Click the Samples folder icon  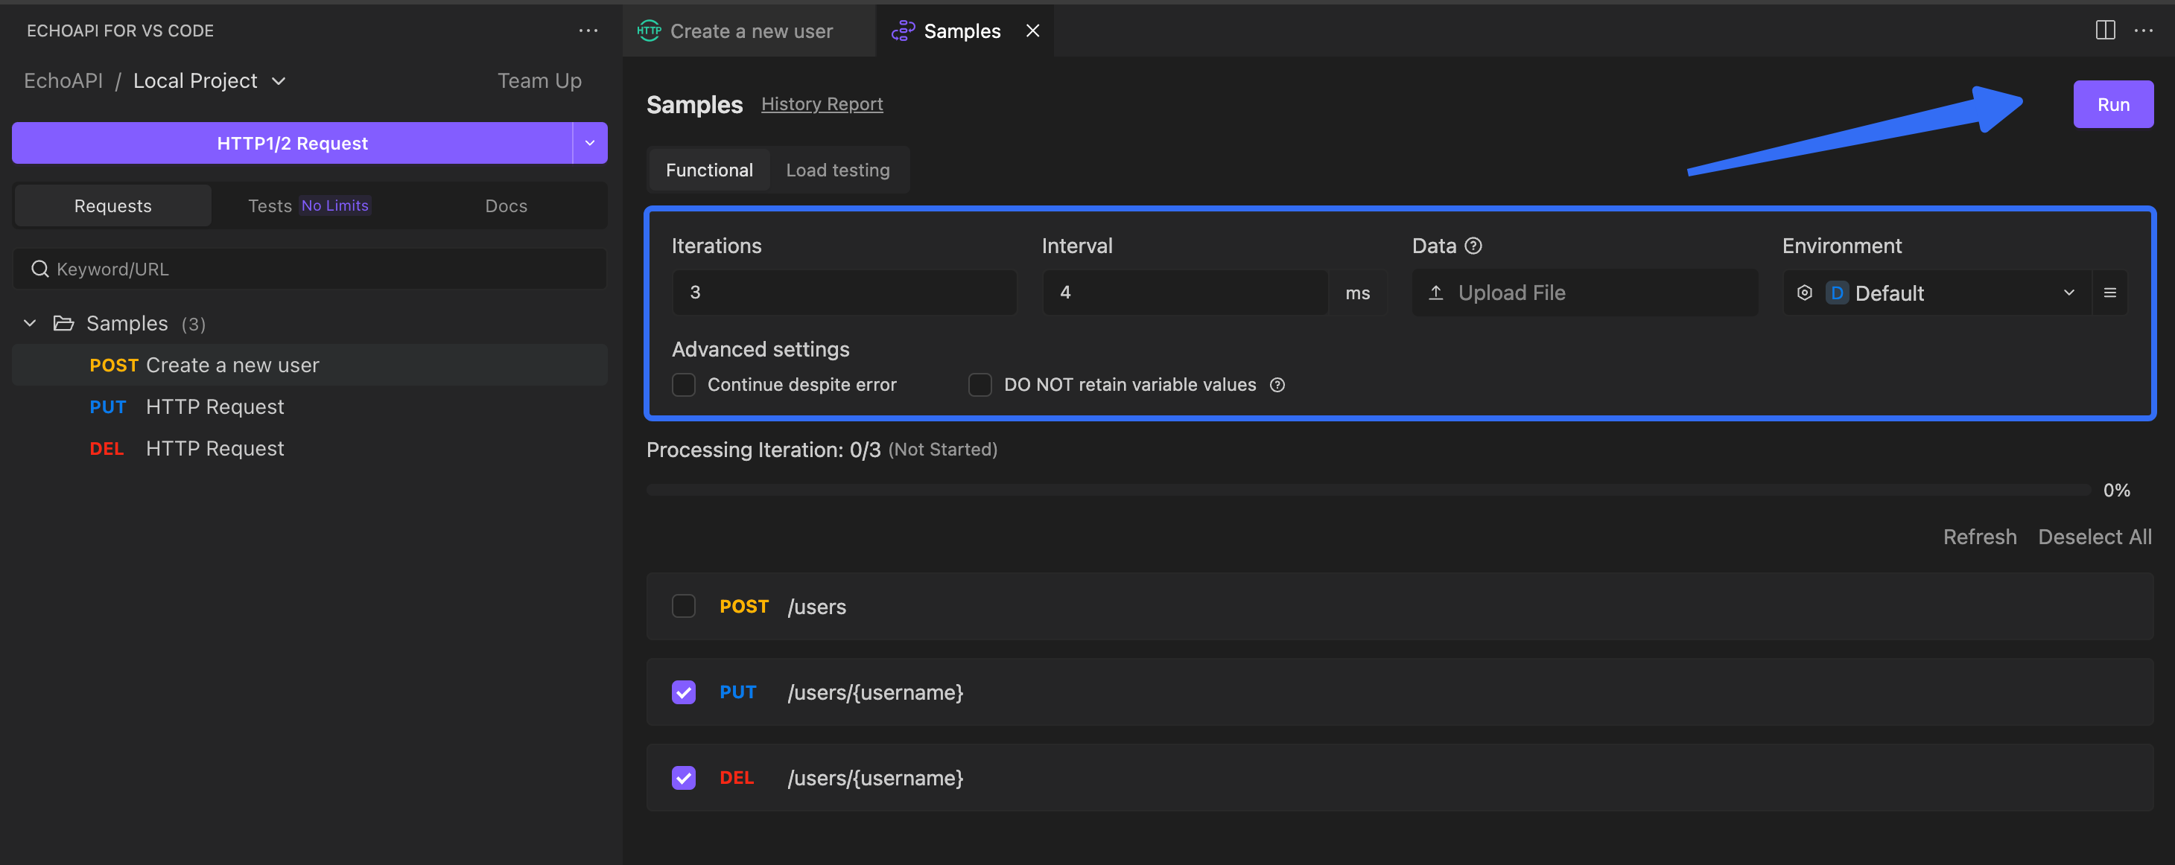tap(63, 323)
